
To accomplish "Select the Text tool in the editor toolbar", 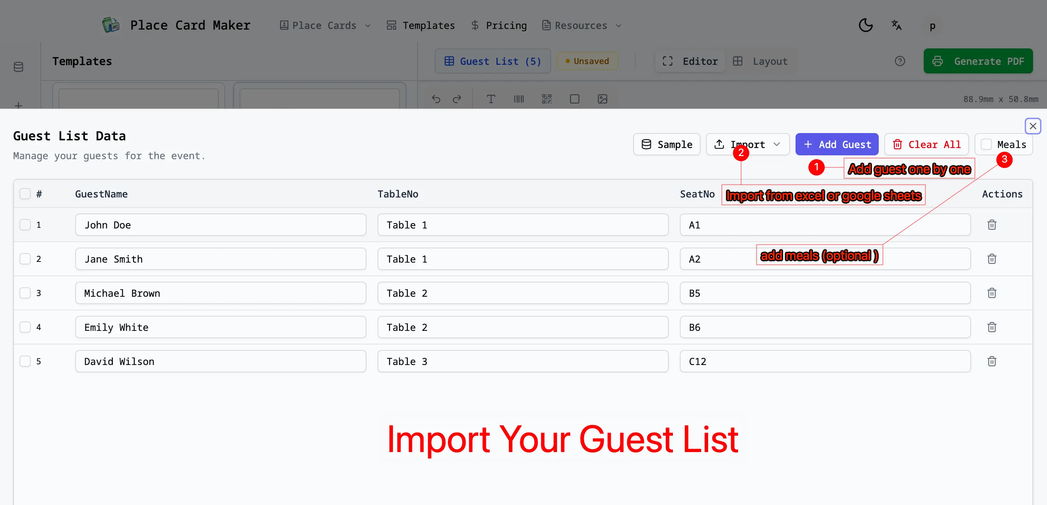I will 491,99.
